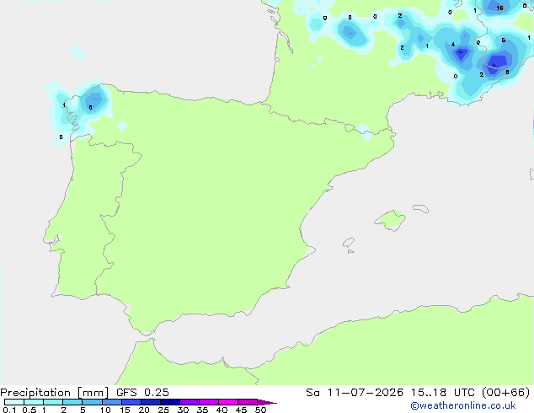The height and width of the screenshot is (413, 534).
Task: Click the Mallorca island on the map
Action: point(391,220)
